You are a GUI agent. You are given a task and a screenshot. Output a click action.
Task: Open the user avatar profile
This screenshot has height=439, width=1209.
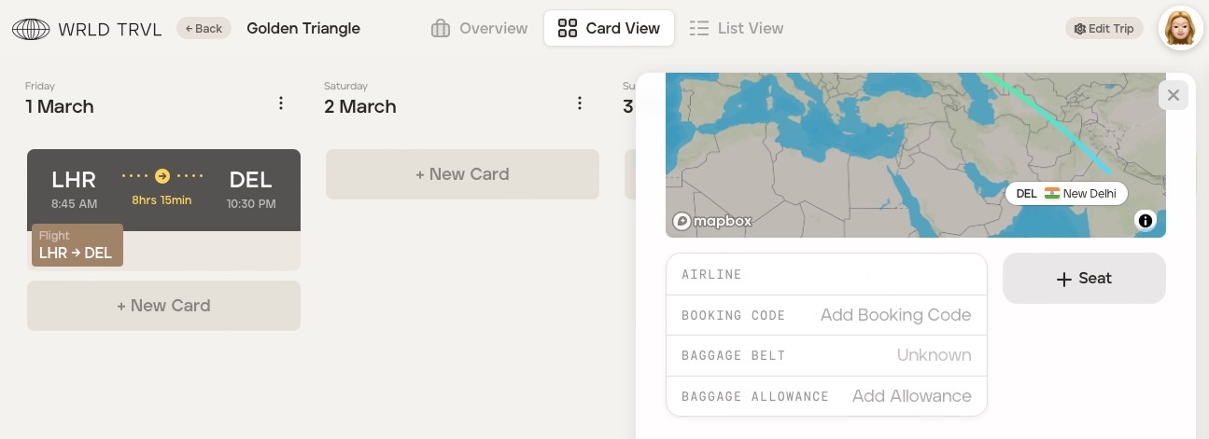click(x=1180, y=28)
